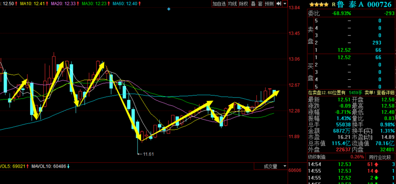
Task: Click the 最低 price 12.40
Action: pos(388,112)
